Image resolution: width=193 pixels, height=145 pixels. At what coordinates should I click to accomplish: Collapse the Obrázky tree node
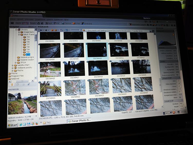pos(16,30)
